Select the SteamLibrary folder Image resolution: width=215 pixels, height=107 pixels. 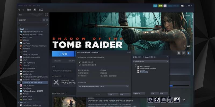[x=144, y=72]
